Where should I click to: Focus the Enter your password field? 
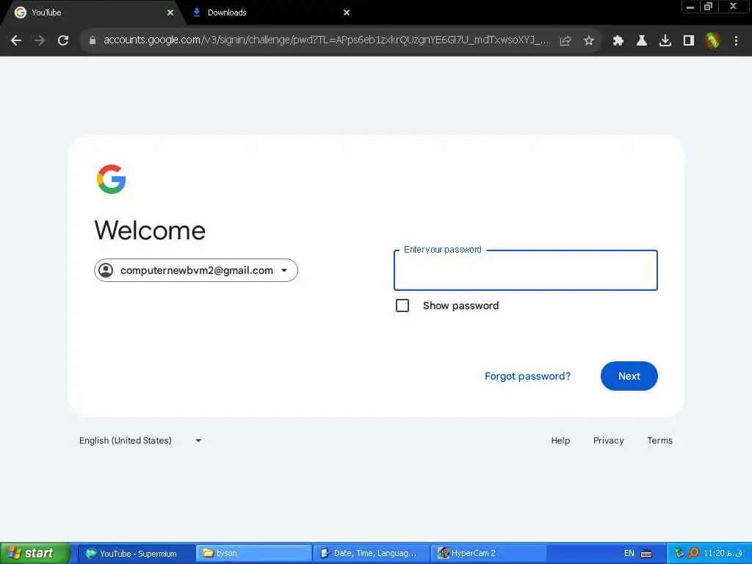point(526,270)
